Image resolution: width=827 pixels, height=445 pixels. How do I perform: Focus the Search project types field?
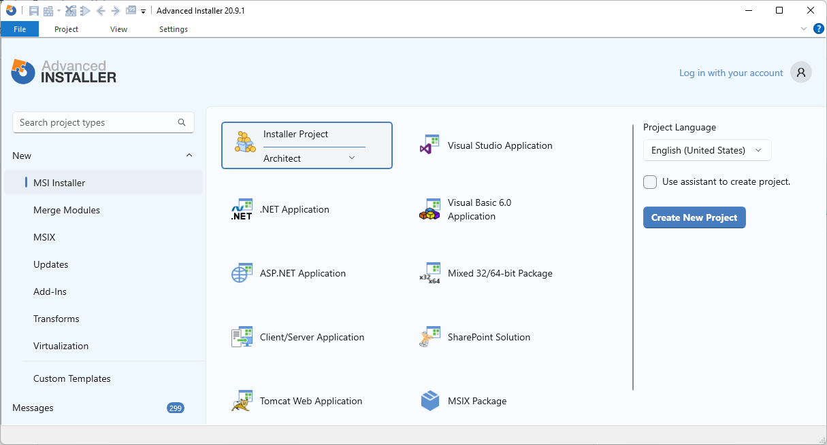[103, 122]
